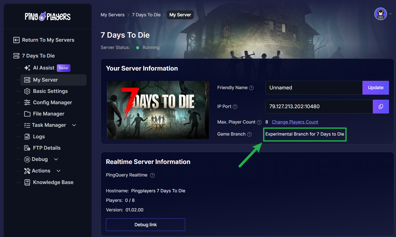Click the Logs document icon
Screen dimensions: 396x237
pyautogui.click(x=27, y=137)
